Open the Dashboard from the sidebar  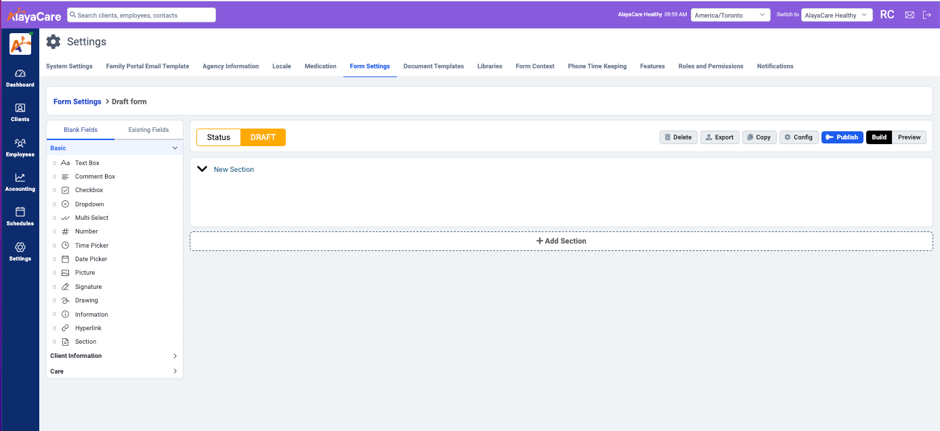point(20,78)
